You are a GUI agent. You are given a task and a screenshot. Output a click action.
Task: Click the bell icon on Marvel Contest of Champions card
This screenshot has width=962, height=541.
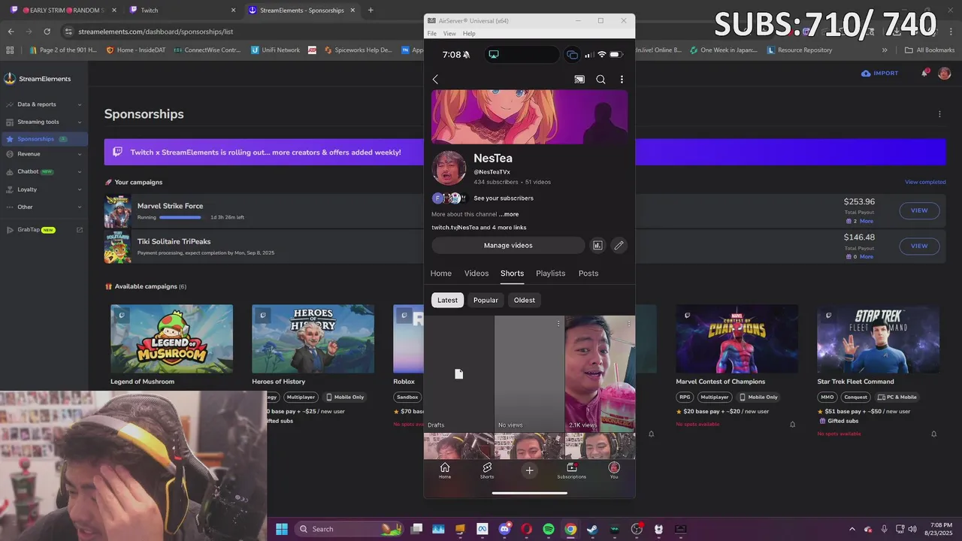point(792,425)
